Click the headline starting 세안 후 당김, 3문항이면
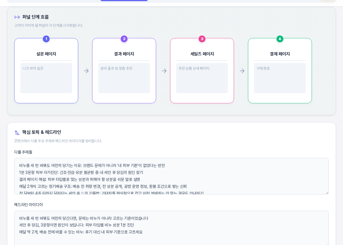343x245 pixels. [x=76, y=225]
